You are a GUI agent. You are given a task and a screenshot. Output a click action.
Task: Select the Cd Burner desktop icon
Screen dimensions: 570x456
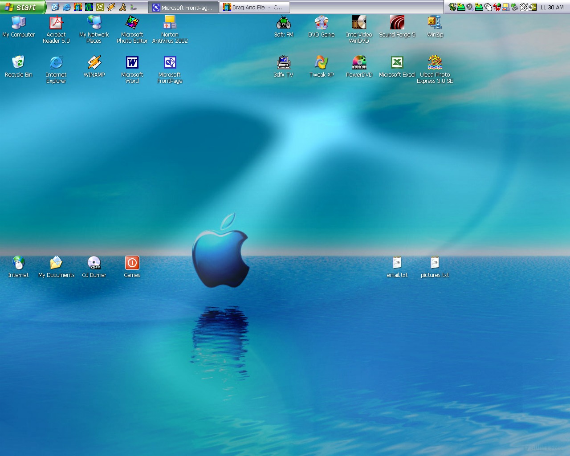tap(94, 267)
